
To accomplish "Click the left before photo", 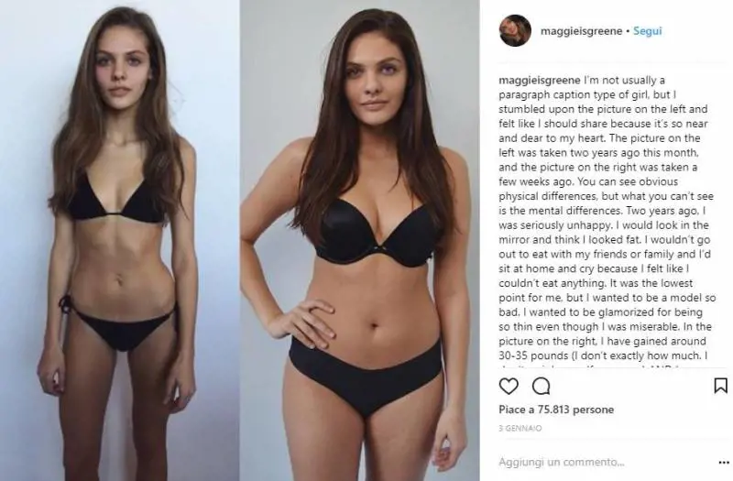I will [x=120, y=240].
